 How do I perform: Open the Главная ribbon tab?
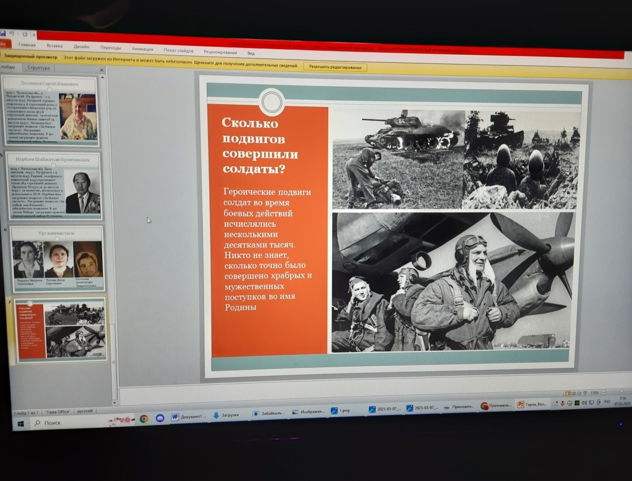pyautogui.click(x=27, y=45)
